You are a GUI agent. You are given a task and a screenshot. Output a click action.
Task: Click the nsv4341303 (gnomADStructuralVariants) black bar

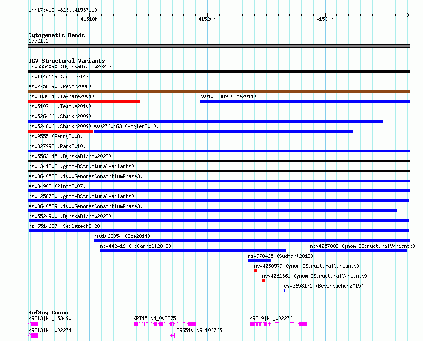coord(219,171)
